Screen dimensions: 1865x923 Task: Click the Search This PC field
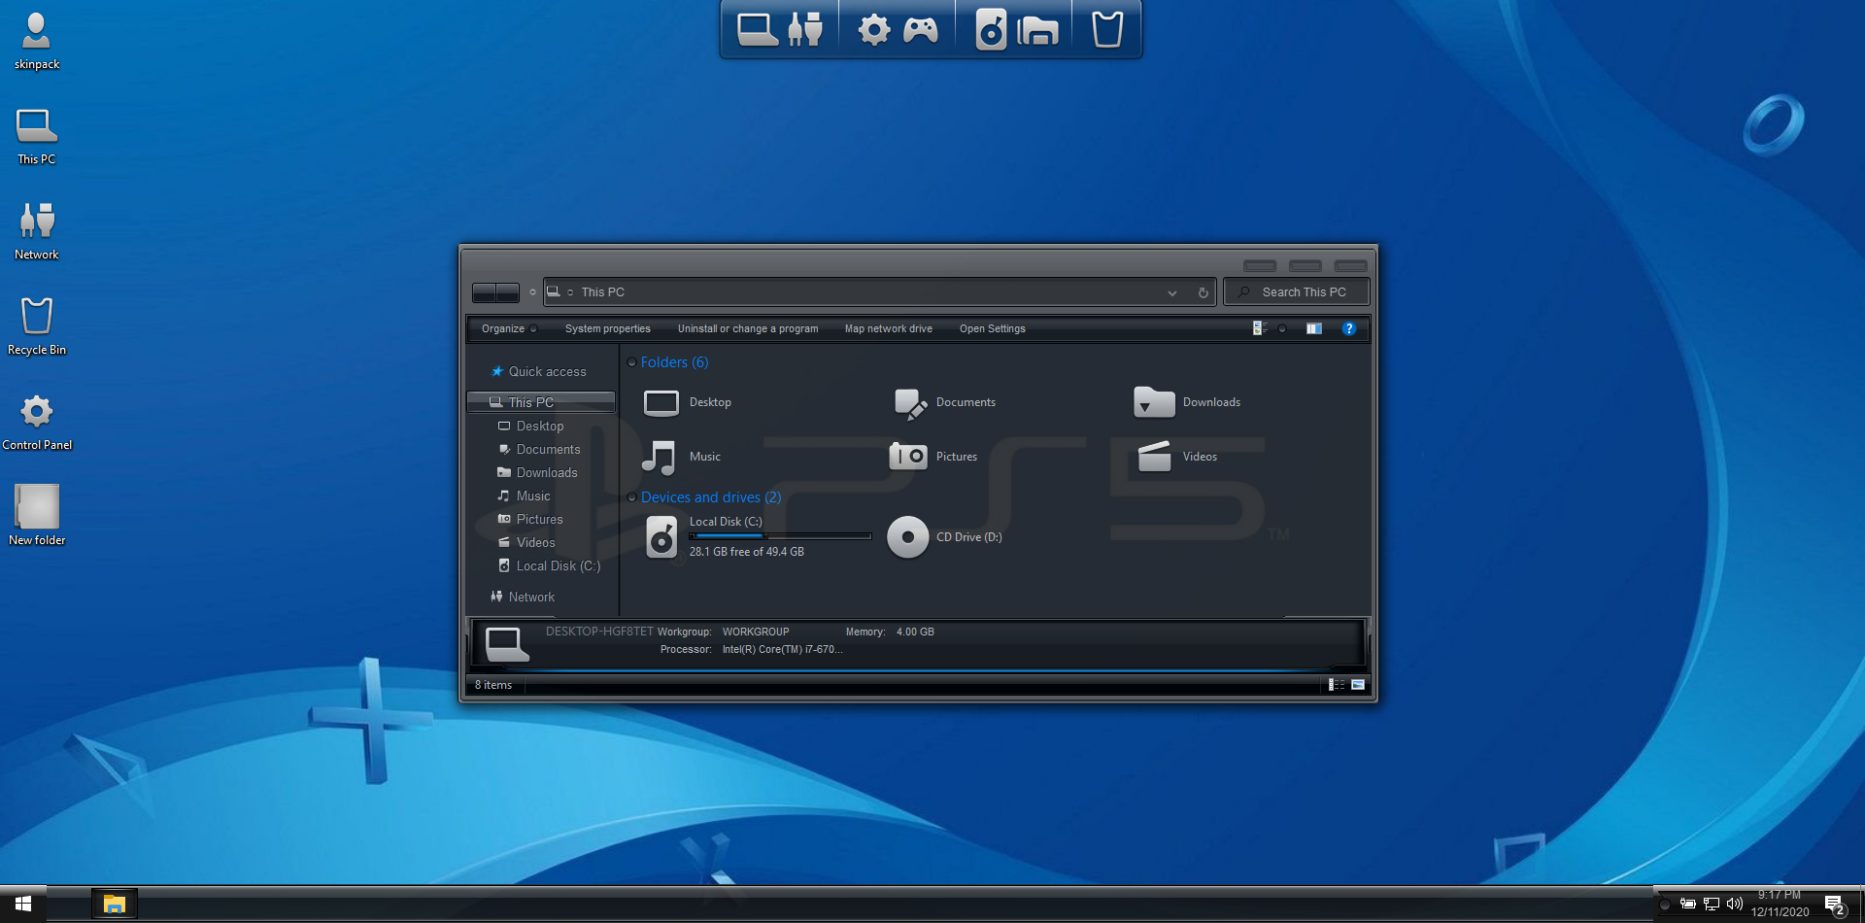point(1304,292)
